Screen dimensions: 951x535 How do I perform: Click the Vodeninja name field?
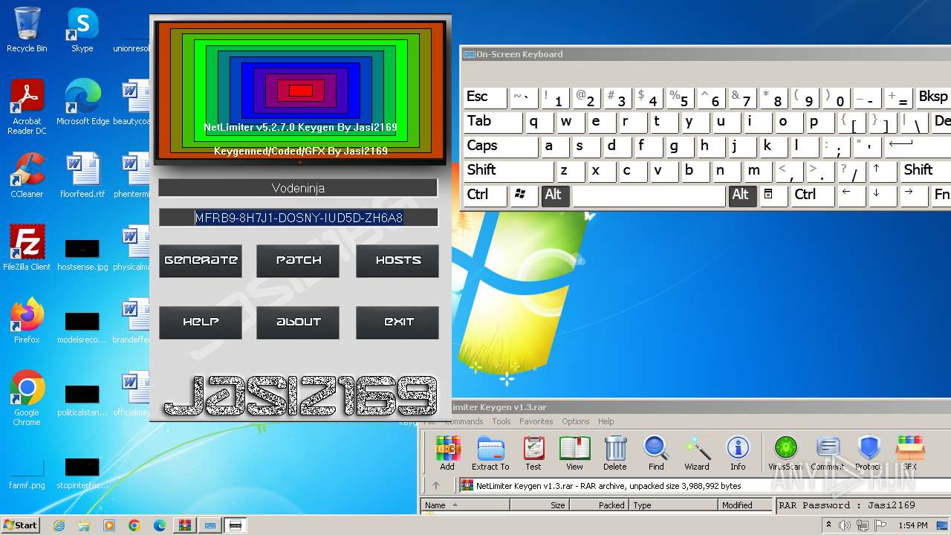[298, 188]
